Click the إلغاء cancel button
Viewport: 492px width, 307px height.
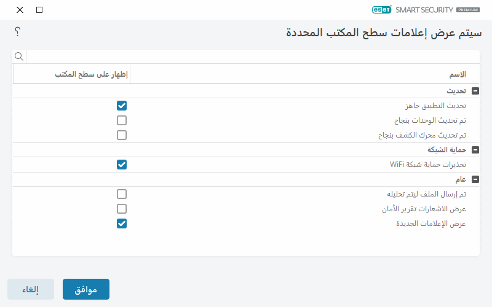coord(31,289)
